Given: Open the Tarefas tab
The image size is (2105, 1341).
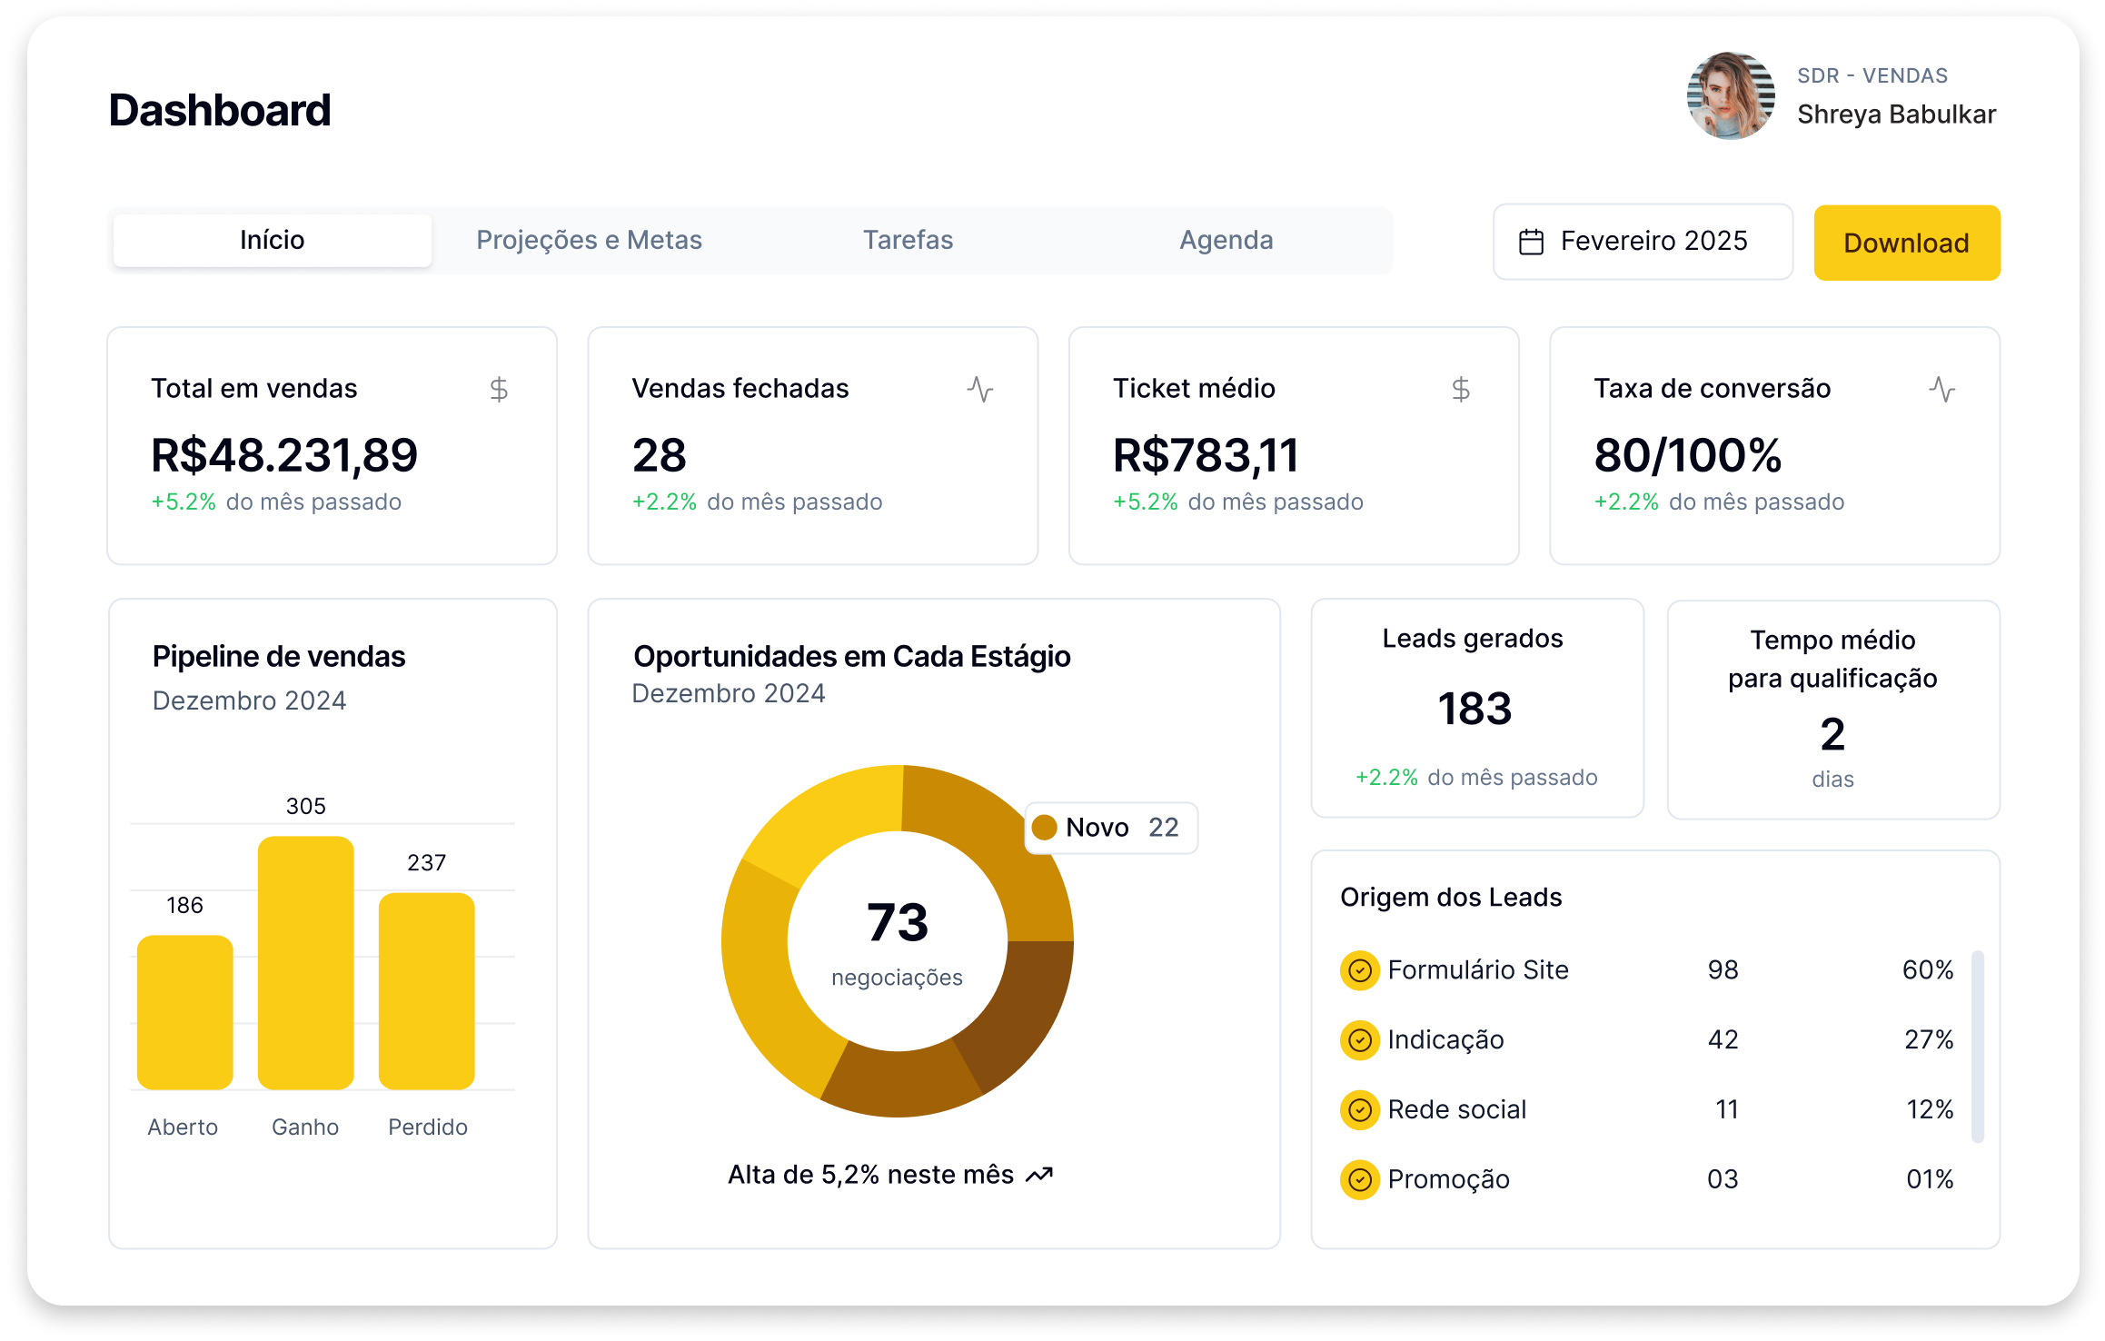Looking at the screenshot, I should 908,240.
